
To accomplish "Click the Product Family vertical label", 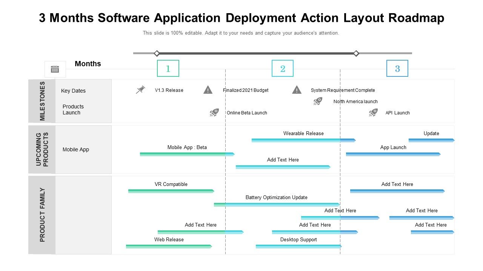I will pyautogui.click(x=42, y=215).
